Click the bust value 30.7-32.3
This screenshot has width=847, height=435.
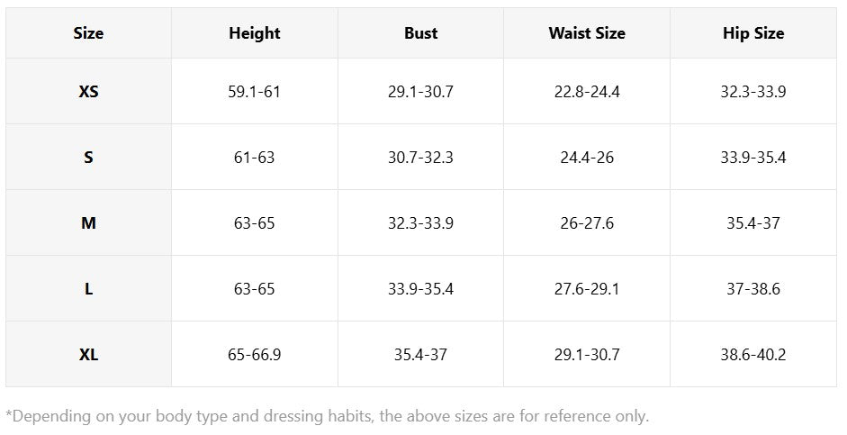[420, 158]
